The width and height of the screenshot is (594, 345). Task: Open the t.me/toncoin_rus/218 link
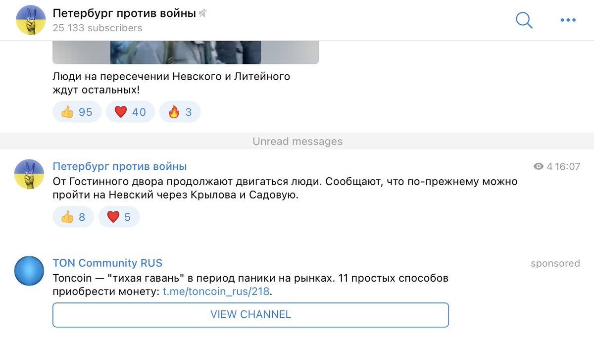click(214, 291)
